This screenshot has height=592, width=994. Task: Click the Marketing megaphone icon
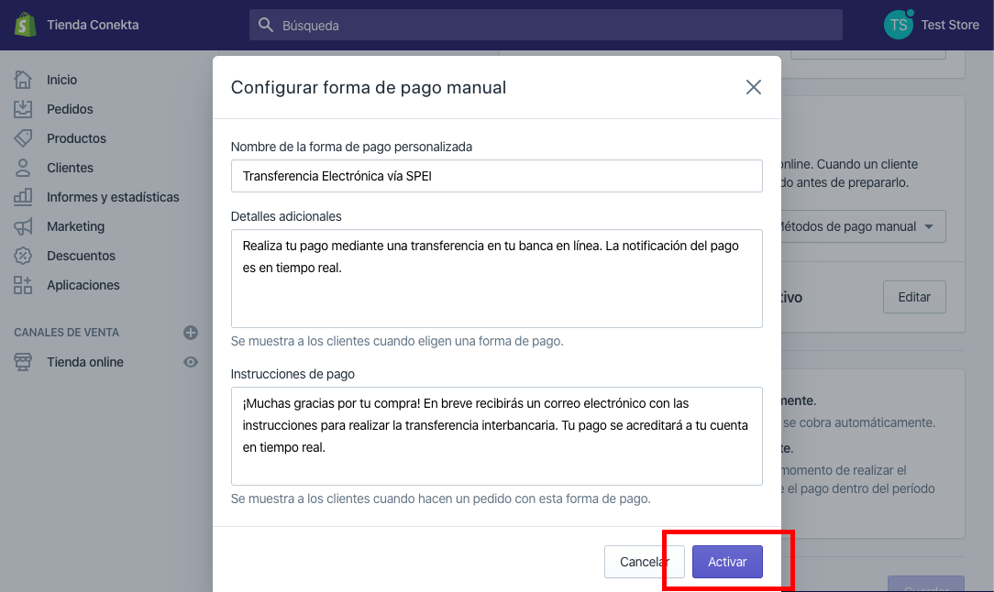click(x=23, y=226)
